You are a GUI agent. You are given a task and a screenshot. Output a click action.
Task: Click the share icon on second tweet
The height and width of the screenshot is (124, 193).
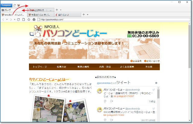pyautogui.click(x=112, y=120)
